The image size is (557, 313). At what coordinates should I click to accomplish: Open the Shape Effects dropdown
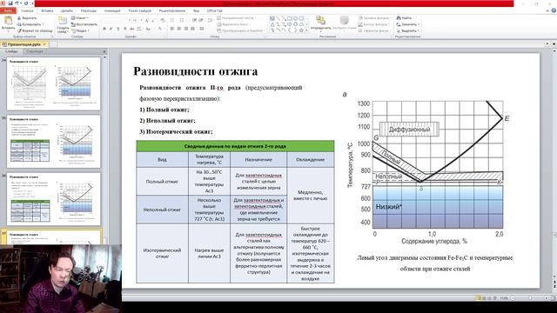[374, 31]
